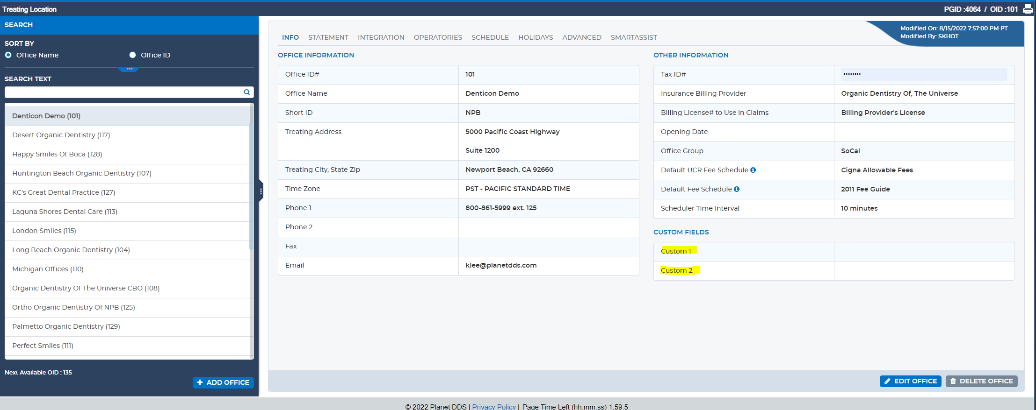This screenshot has height=410, width=1036.
Task: Open the Privacy Policy link
Action: point(494,407)
